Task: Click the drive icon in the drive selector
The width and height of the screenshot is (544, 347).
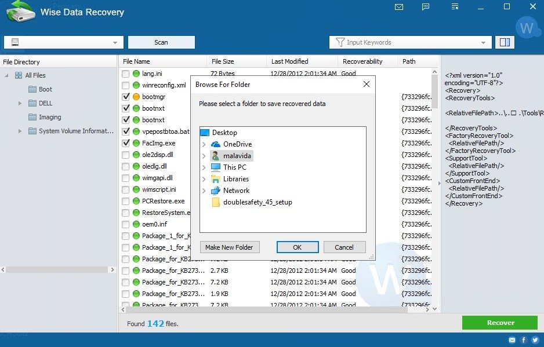Action: 15,42
